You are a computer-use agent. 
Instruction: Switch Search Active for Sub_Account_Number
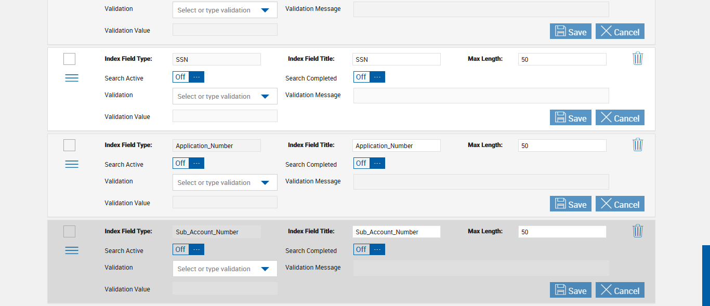[188, 249]
